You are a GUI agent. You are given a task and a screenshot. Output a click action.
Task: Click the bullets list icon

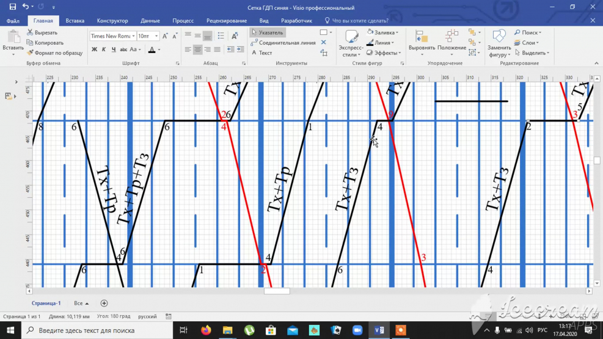(221, 36)
